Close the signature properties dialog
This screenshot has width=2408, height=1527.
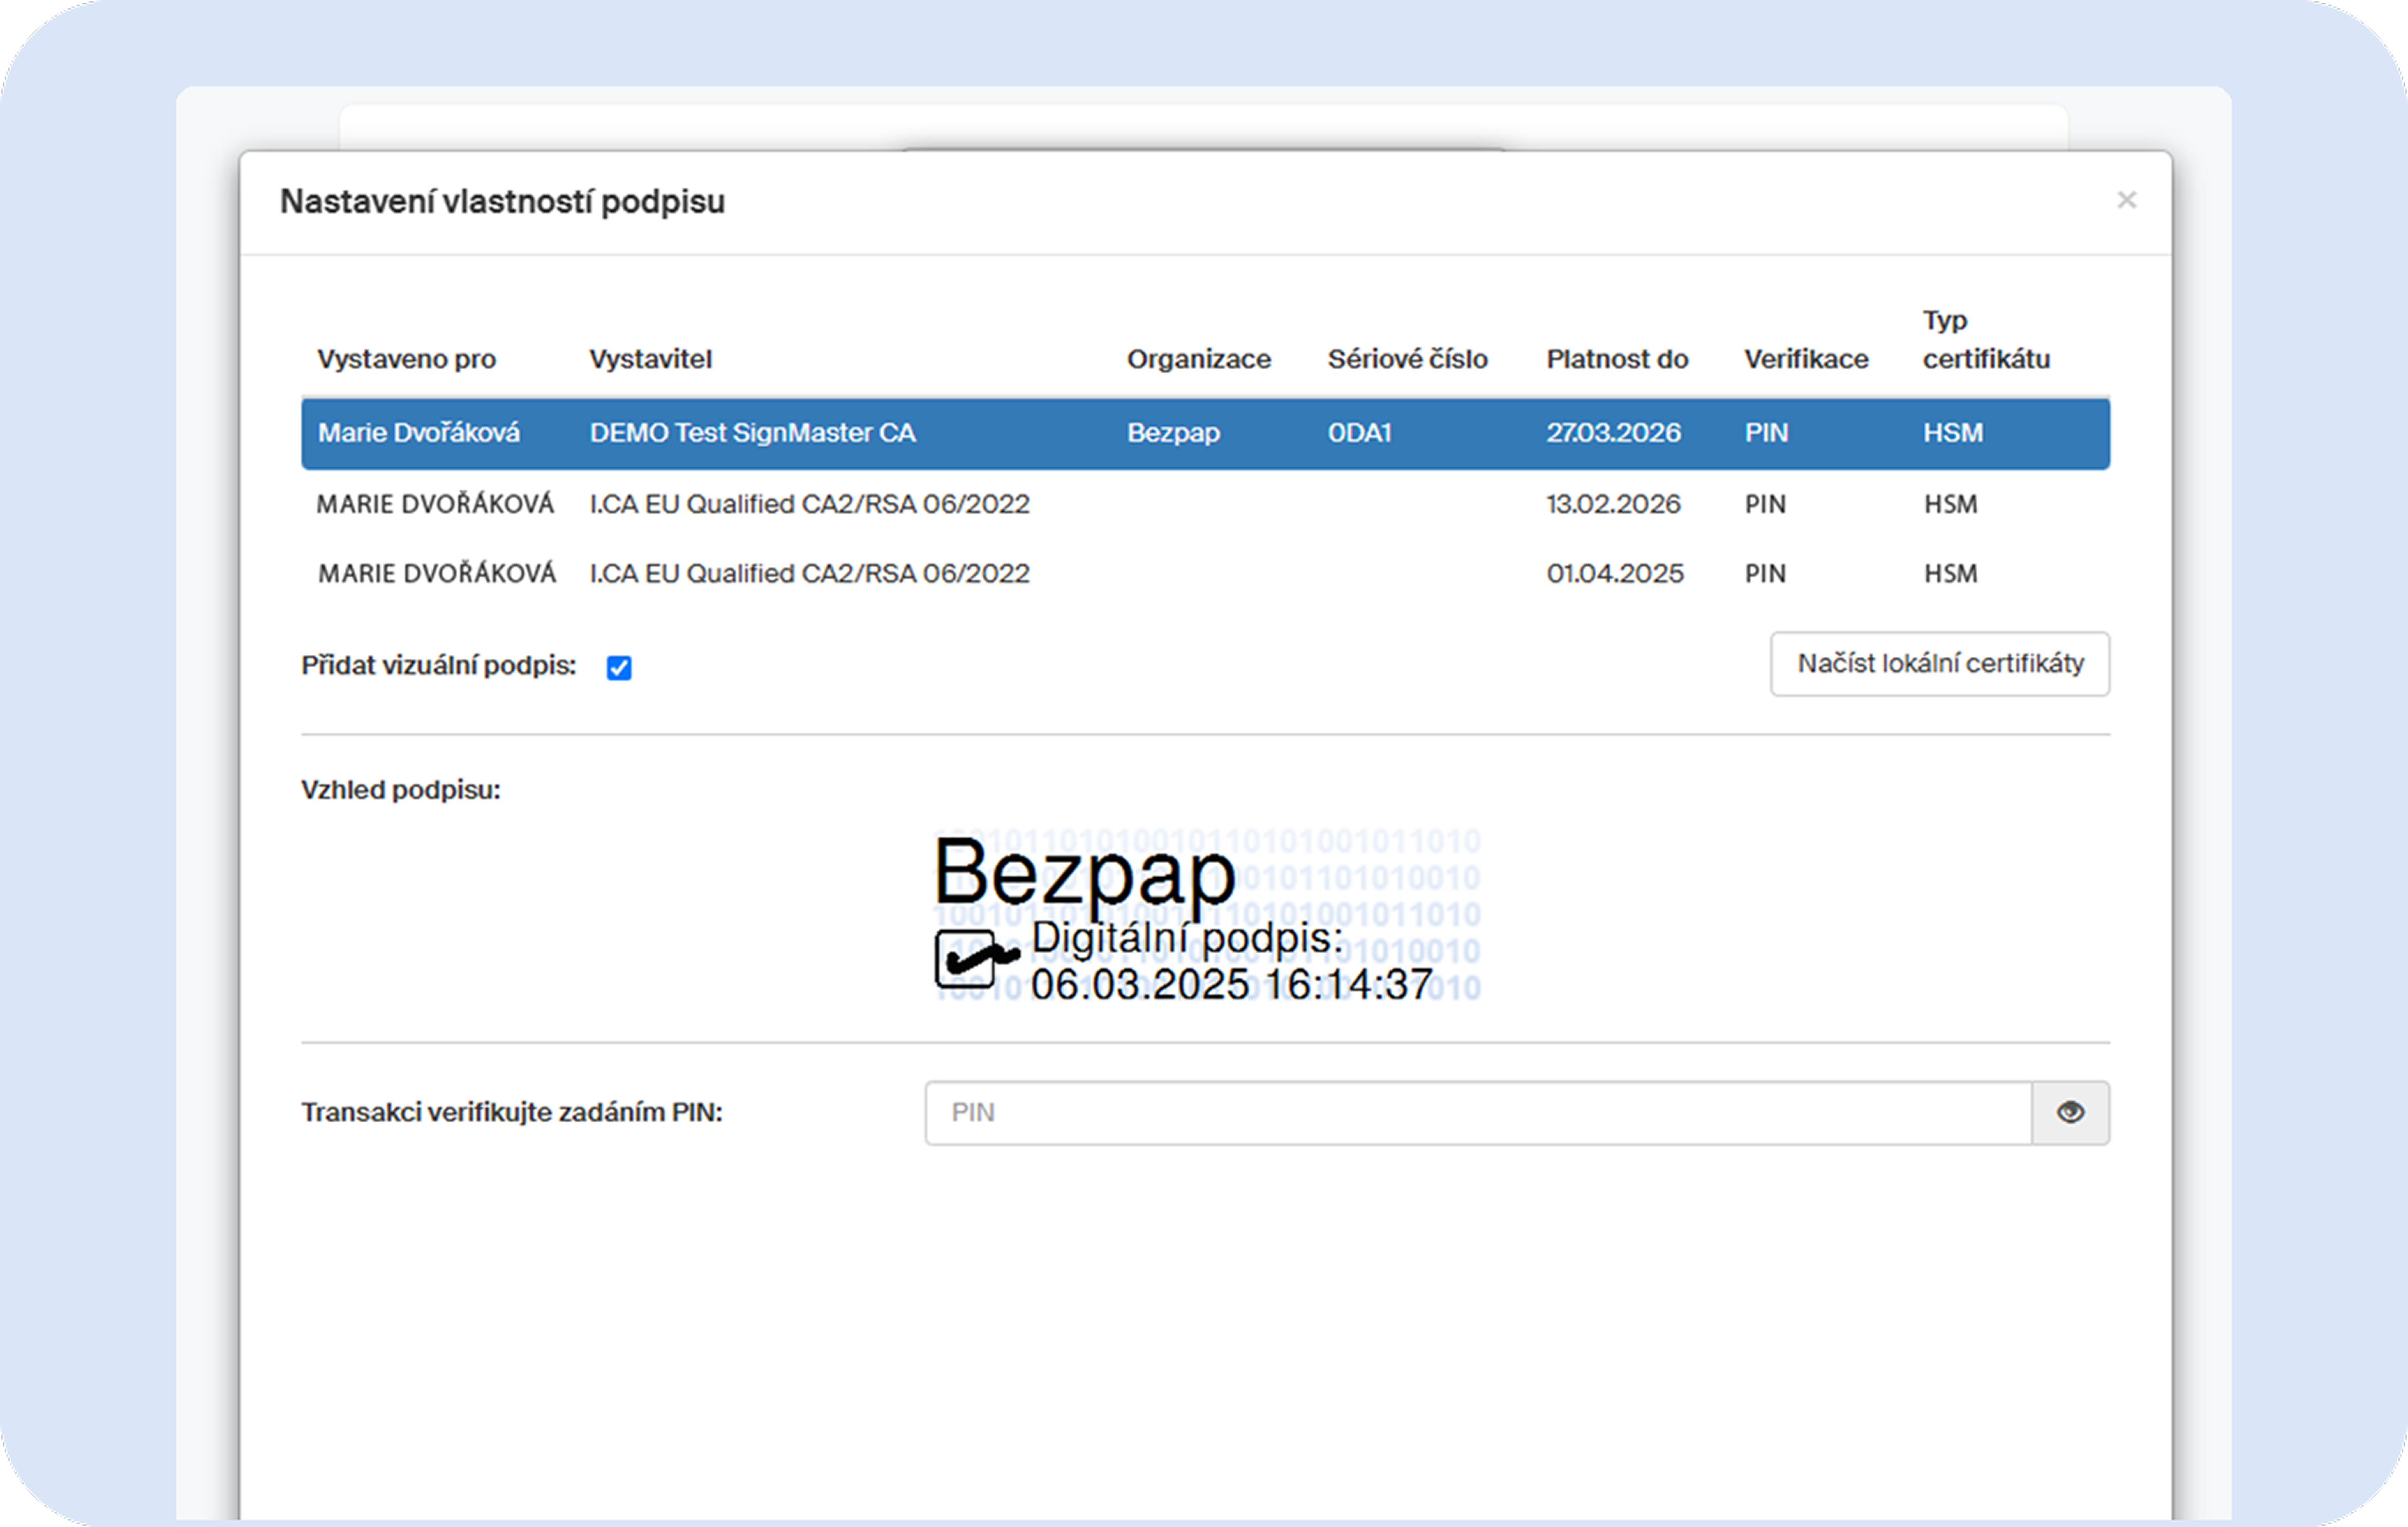[x=2126, y=200]
